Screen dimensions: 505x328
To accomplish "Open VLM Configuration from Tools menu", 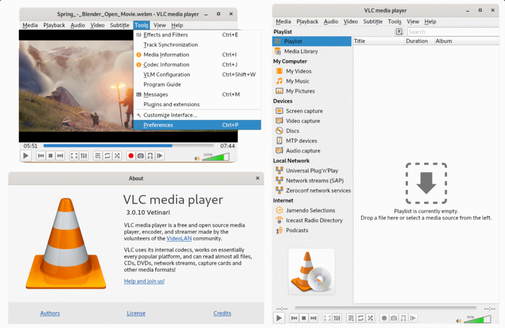I will click(x=197, y=74).
